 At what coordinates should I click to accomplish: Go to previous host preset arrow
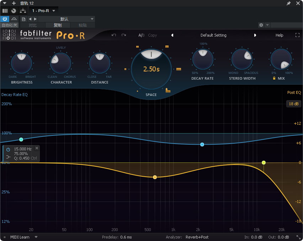[x=30, y=19]
